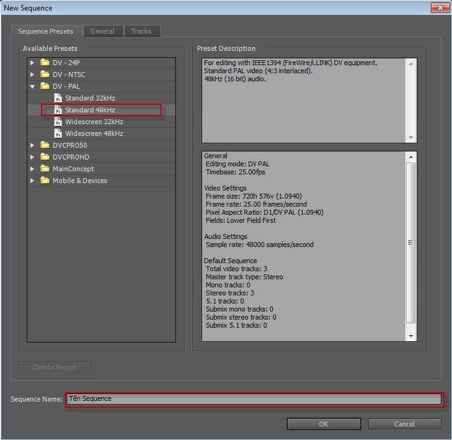Click the DV - 24P folder icon
452x440 pixels.
point(45,63)
